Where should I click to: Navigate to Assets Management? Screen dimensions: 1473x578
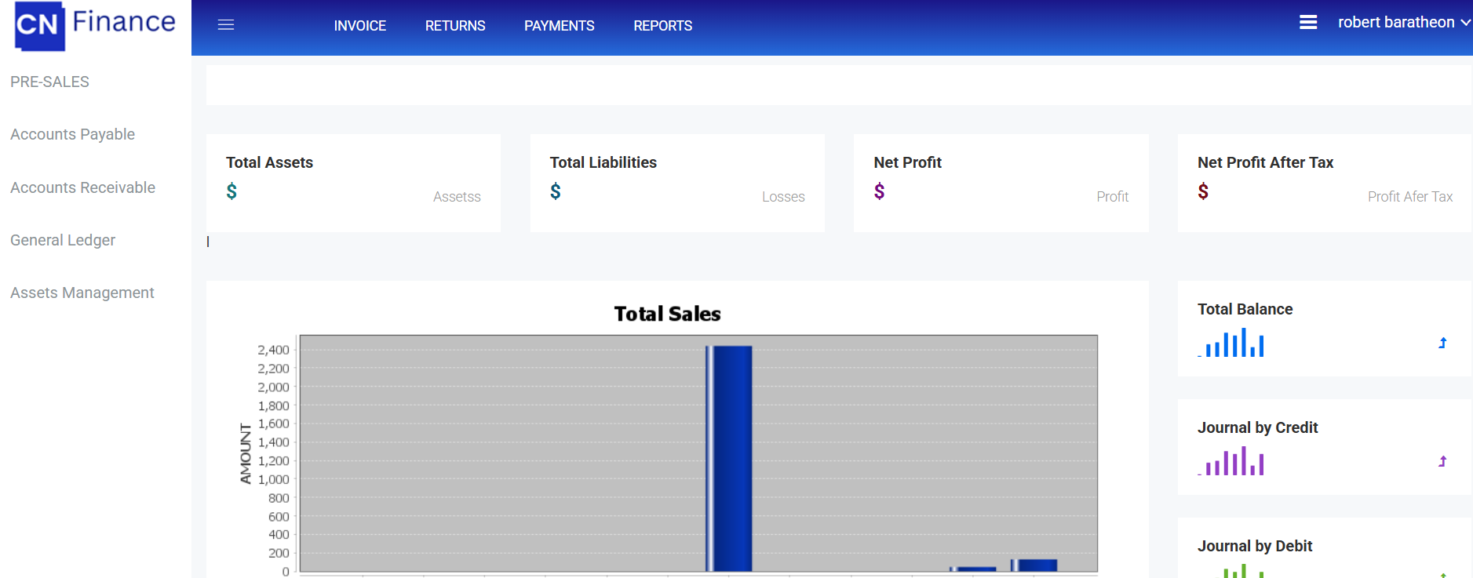coord(82,293)
